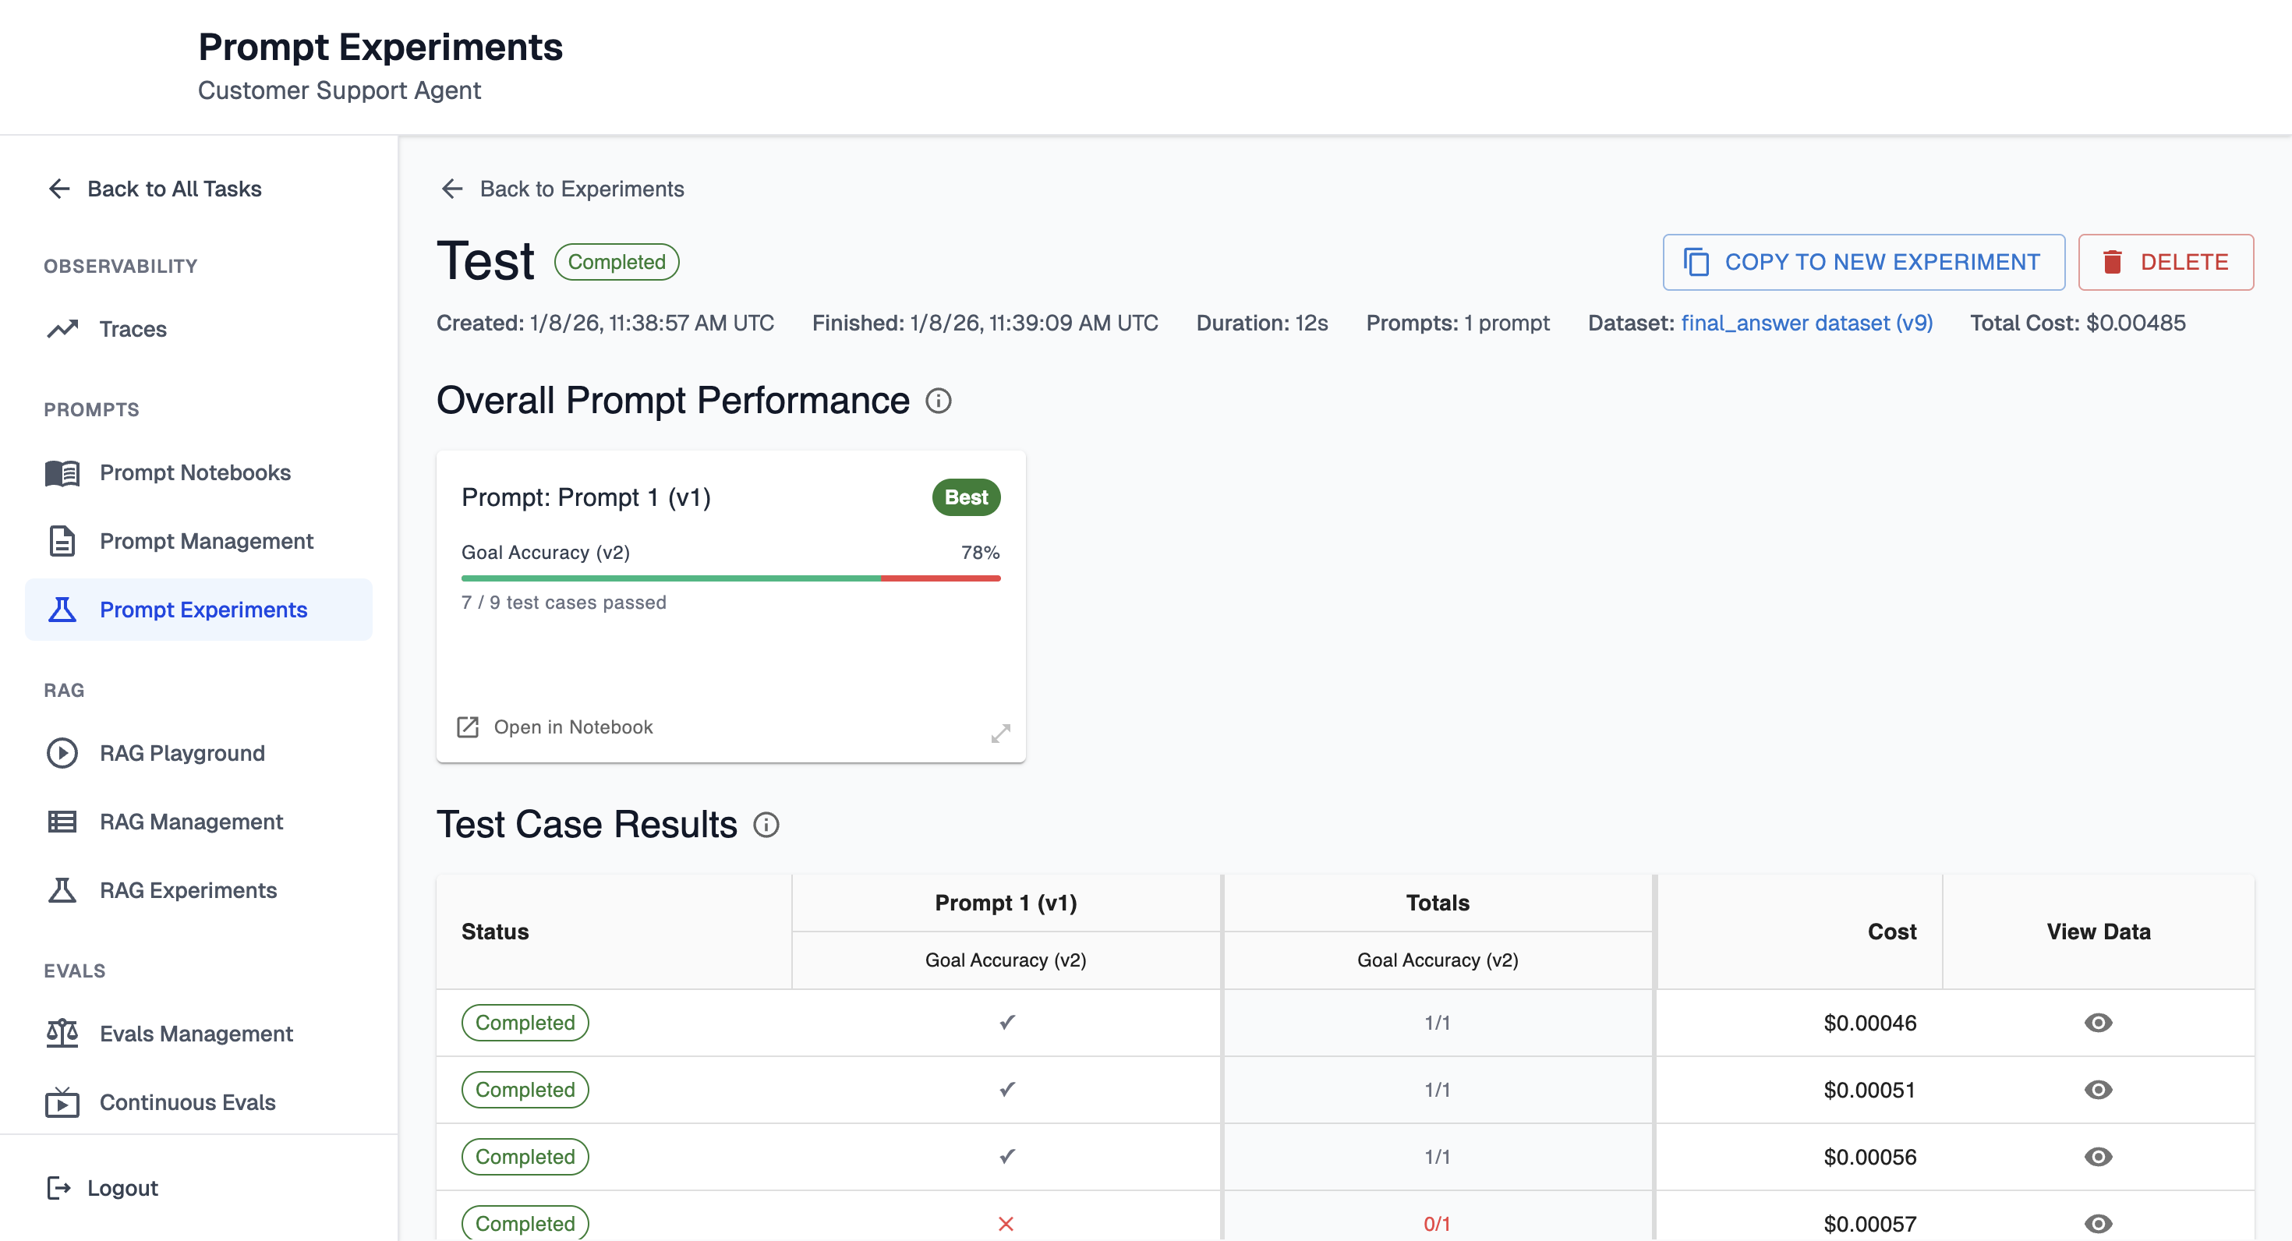
Task: Click the RAG Playground play icon
Action: point(62,752)
